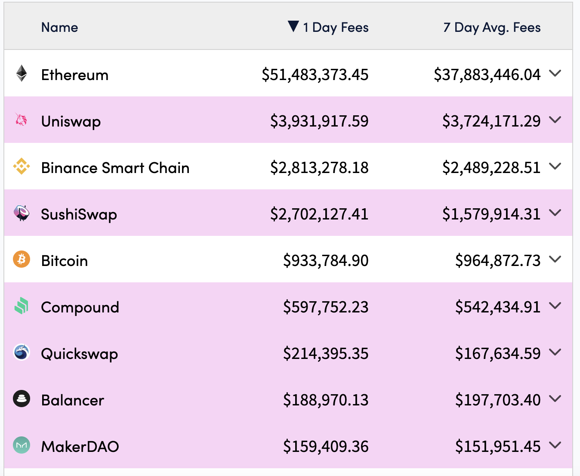The width and height of the screenshot is (580, 476).
Task: Click Binance's $2,489,228.51 average value
Action: pyautogui.click(x=492, y=168)
